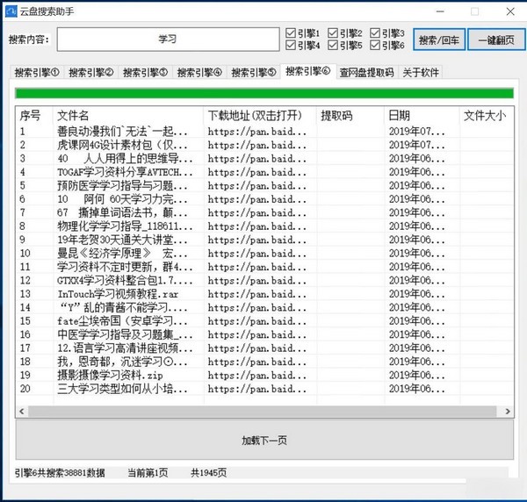Open the 搜索引擎③ tab

tap(145, 72)
